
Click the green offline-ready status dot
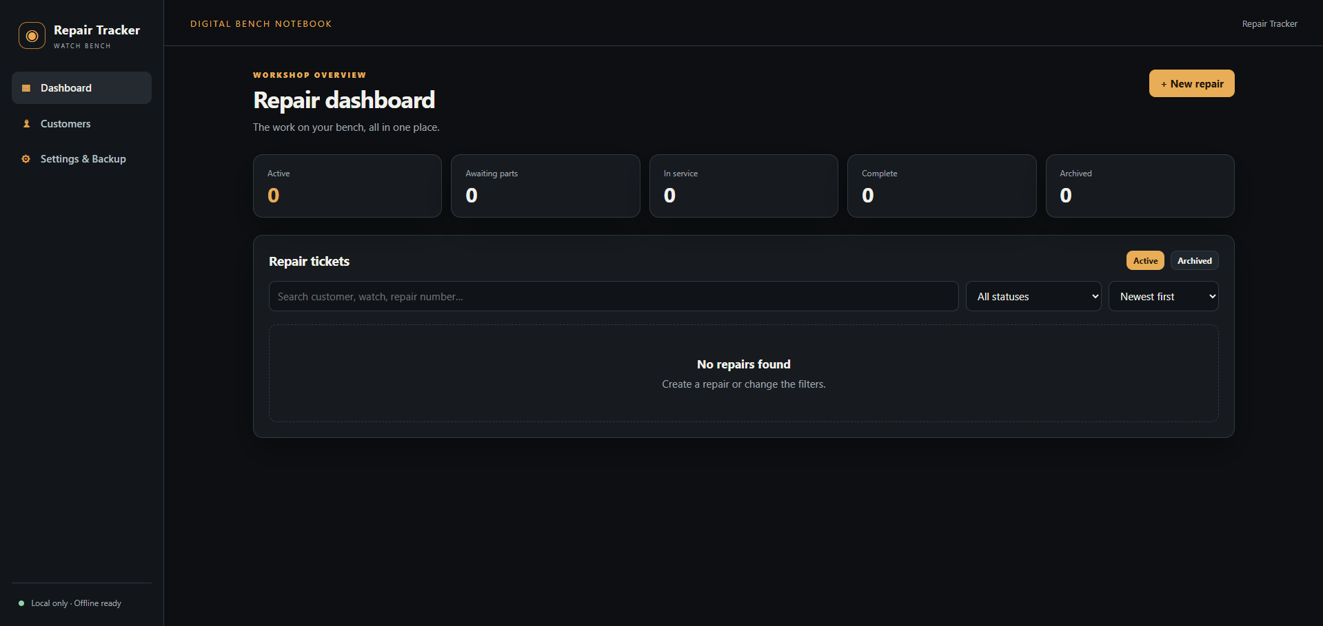[21, 603]
